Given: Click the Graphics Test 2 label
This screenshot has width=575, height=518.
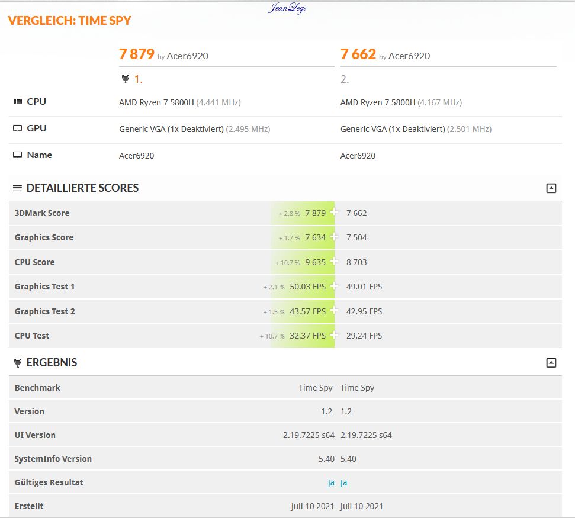Looking at the screenshot, I should click(45, 311).
